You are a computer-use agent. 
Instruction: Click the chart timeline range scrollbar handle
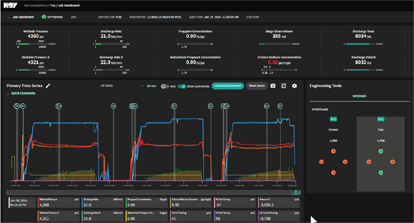pos(296,193)
